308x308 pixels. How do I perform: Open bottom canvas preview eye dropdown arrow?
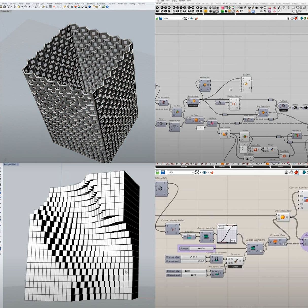208,173
